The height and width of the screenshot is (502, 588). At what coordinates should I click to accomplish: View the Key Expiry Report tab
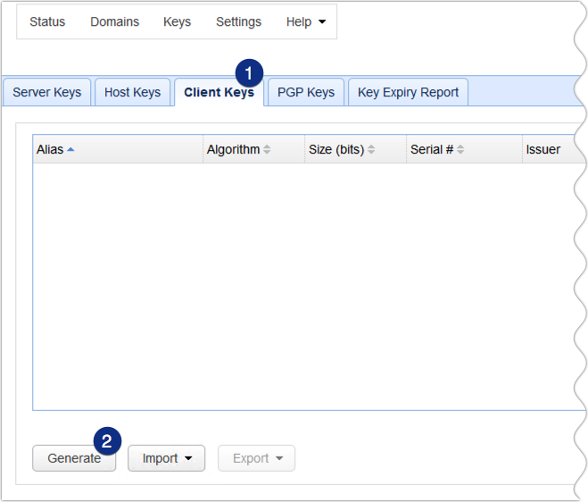[x=408, y=92]
